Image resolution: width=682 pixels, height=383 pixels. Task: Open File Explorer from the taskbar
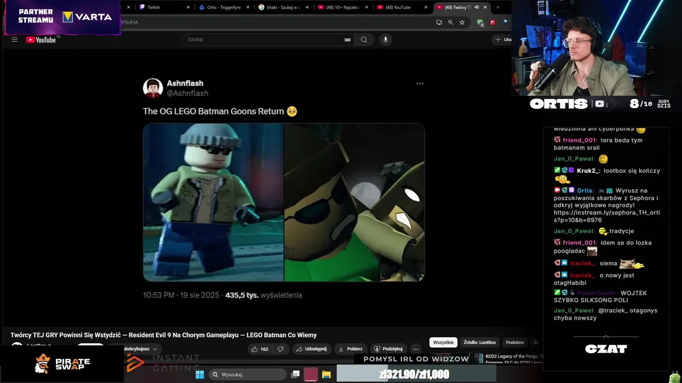[326, 374]
